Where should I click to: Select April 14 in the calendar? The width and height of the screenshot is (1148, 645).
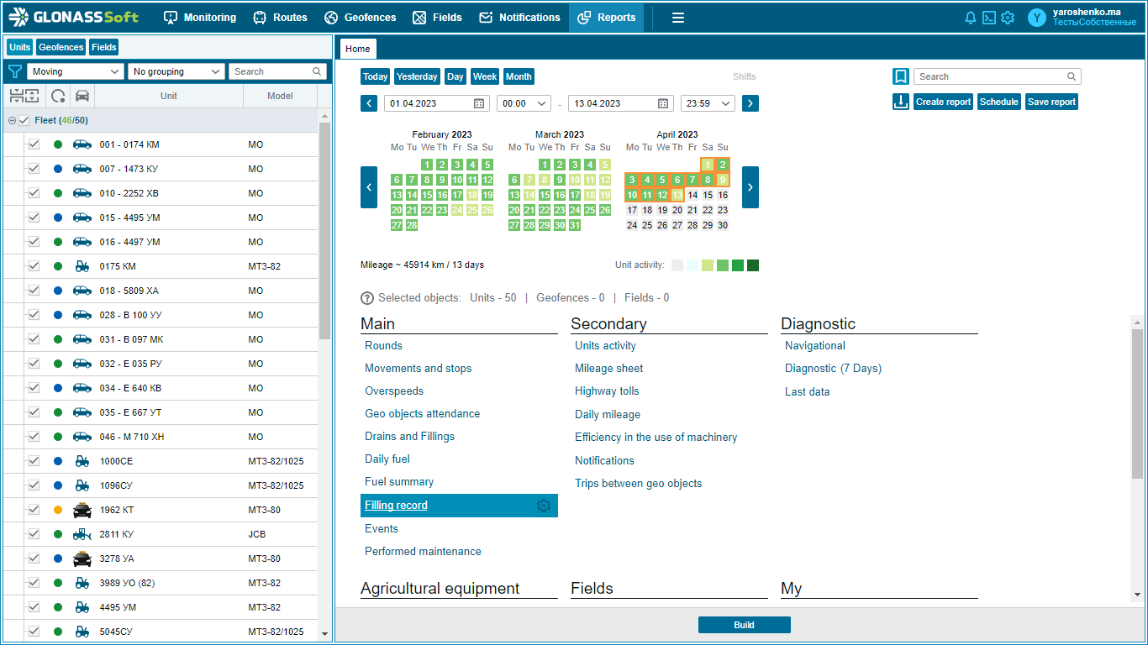(692, 195)
